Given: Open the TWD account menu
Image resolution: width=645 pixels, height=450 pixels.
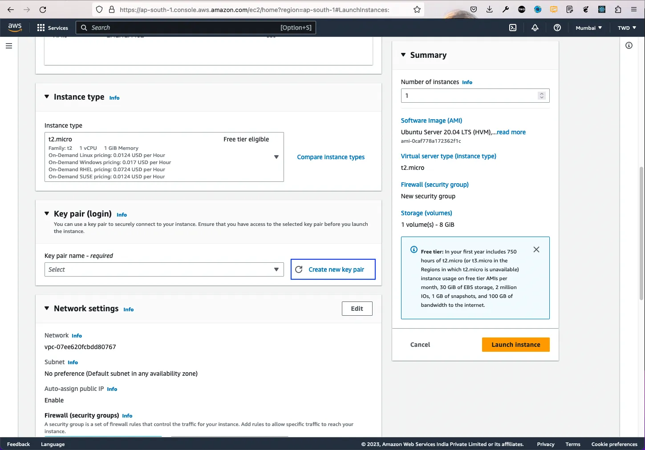Looking at the screenshot, I should [627, 28].
